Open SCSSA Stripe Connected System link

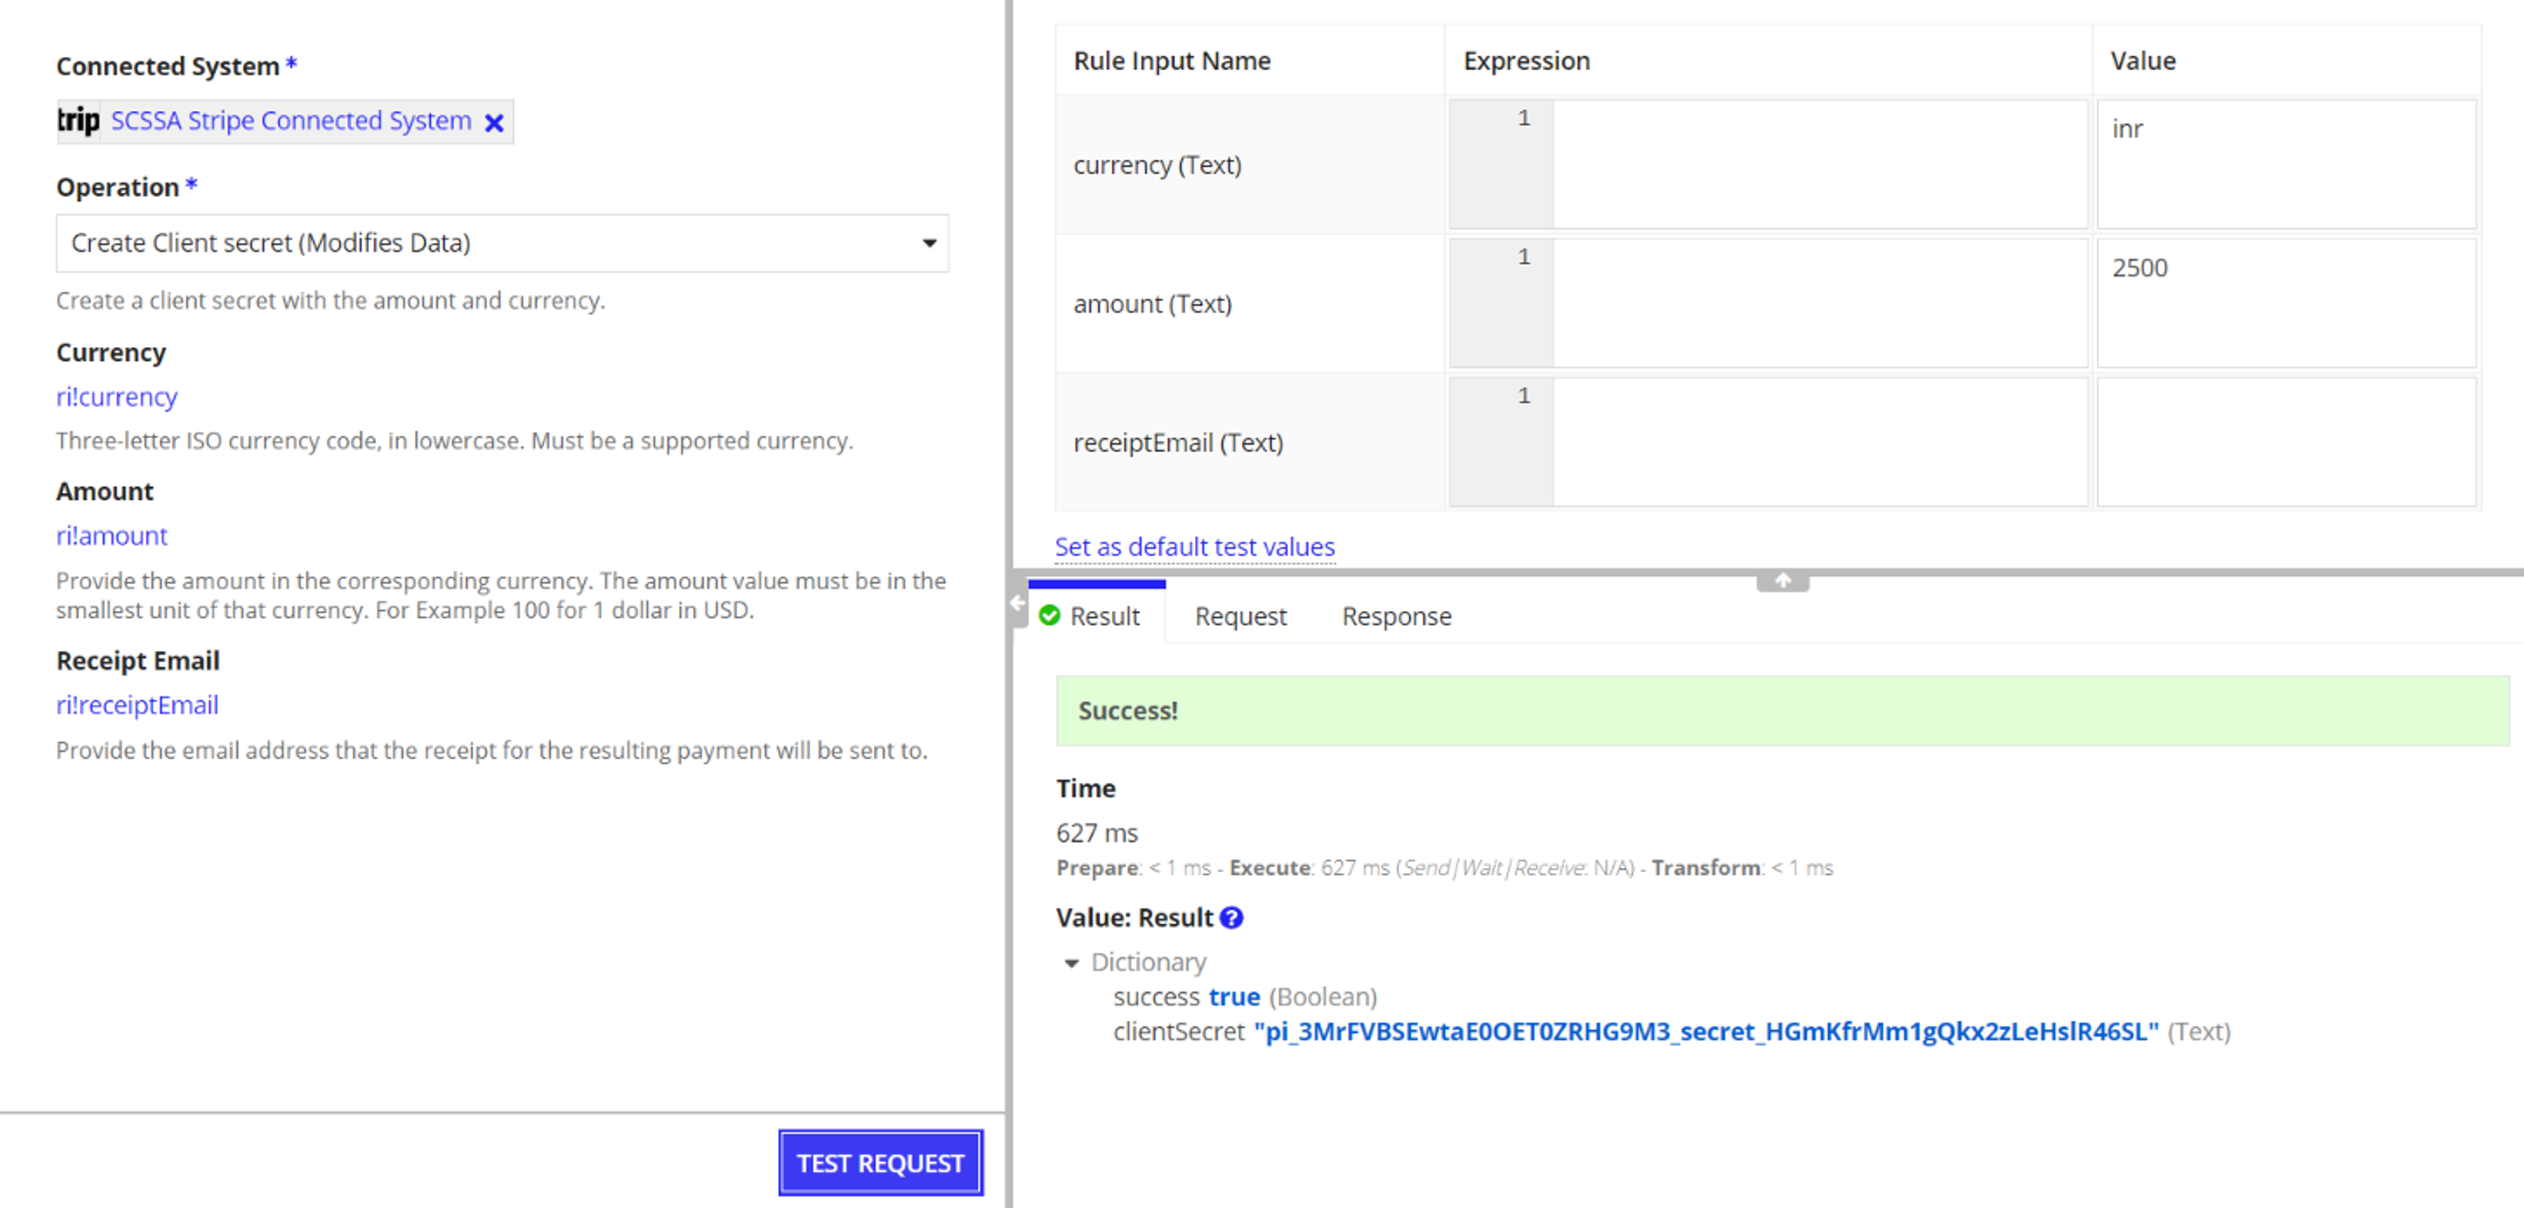coord(290,120)
